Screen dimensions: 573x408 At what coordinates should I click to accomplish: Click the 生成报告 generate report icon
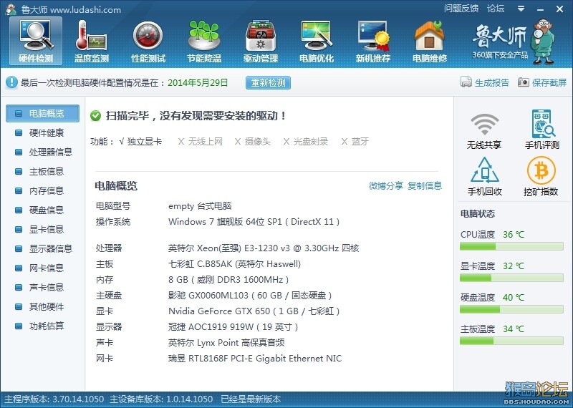(x=466, y=82)
